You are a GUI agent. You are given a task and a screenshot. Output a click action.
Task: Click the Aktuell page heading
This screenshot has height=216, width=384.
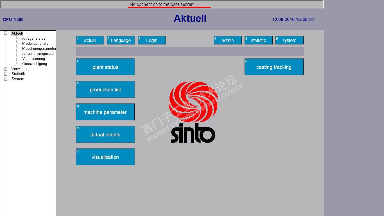tap(190, 19)
